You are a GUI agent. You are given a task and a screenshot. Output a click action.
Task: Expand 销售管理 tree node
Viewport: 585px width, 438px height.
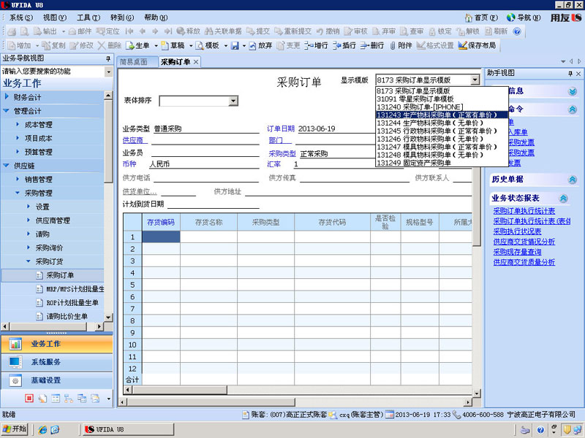(x=18, y=179)
